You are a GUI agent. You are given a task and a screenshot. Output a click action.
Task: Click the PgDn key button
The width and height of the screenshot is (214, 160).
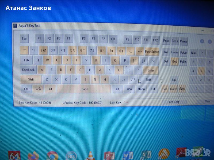[183, 62]
